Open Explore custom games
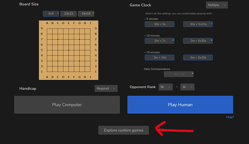 (x=124, y=130)
